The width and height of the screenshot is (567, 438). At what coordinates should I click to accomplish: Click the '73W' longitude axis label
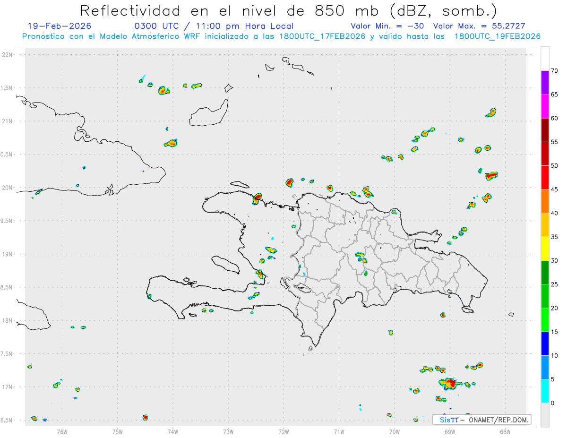[228, 431]
